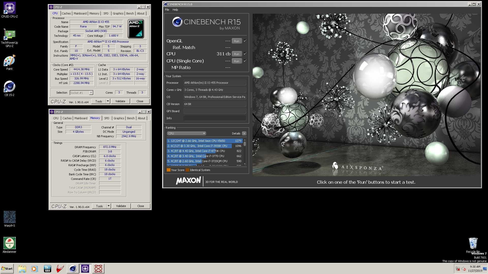Open the Help menu in Cinebench

tap(175, 10)
